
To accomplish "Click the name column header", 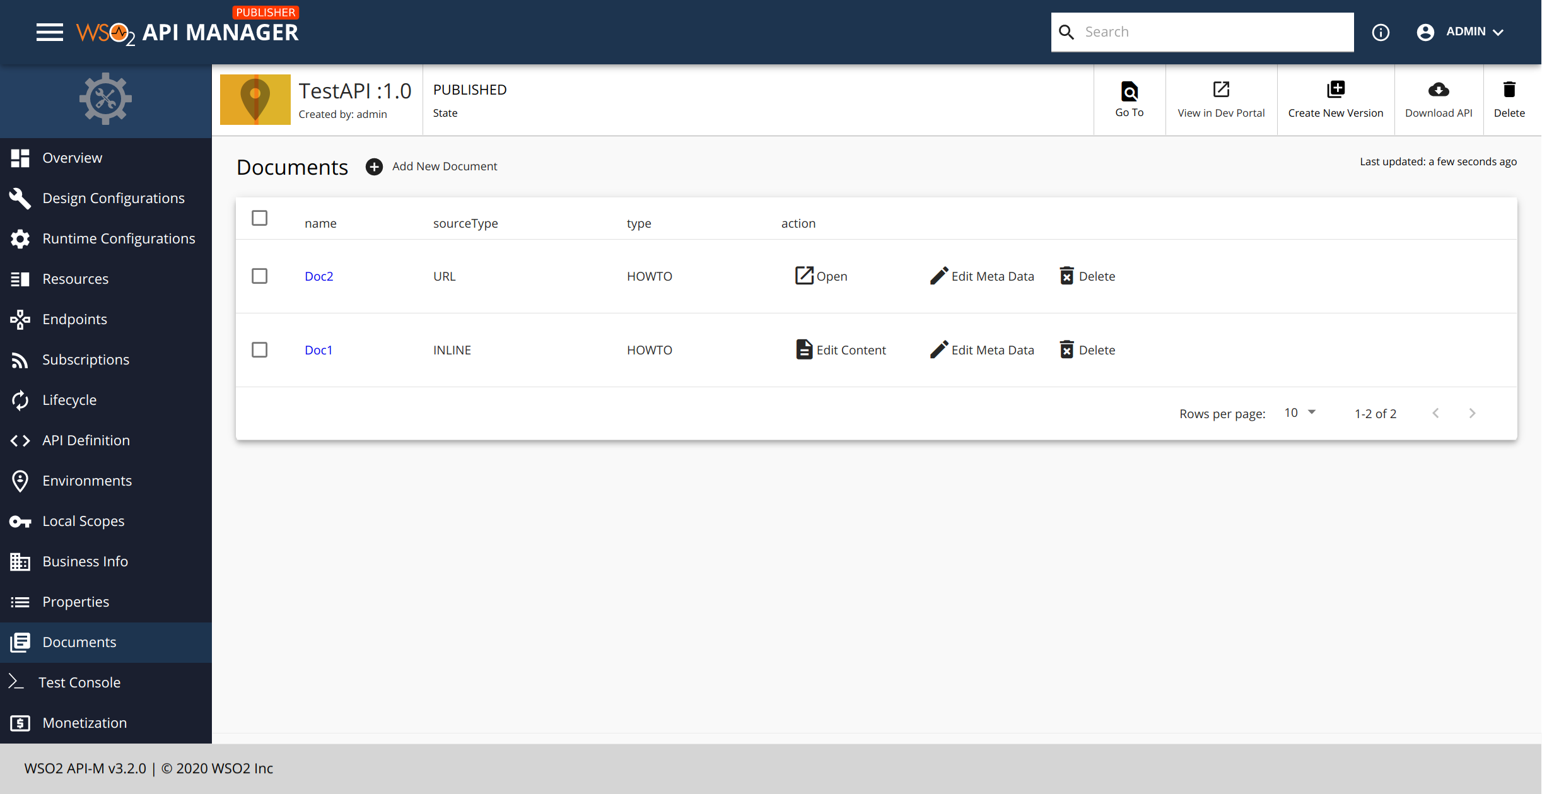I will point(320,223).
